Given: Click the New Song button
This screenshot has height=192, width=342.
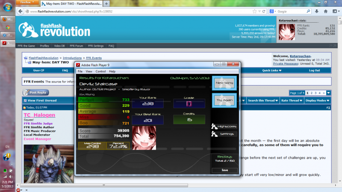Looking at the screenshot, I should [224, 83].
